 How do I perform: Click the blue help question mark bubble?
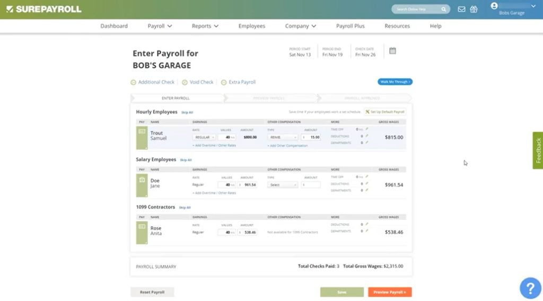[530, 288]
